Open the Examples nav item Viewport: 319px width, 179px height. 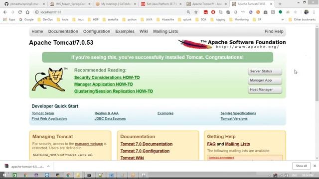pyautogui.click(x=125, y=31)
